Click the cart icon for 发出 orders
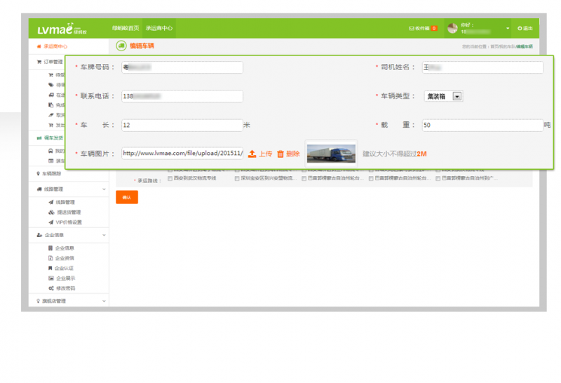 (x=50, y=125)
